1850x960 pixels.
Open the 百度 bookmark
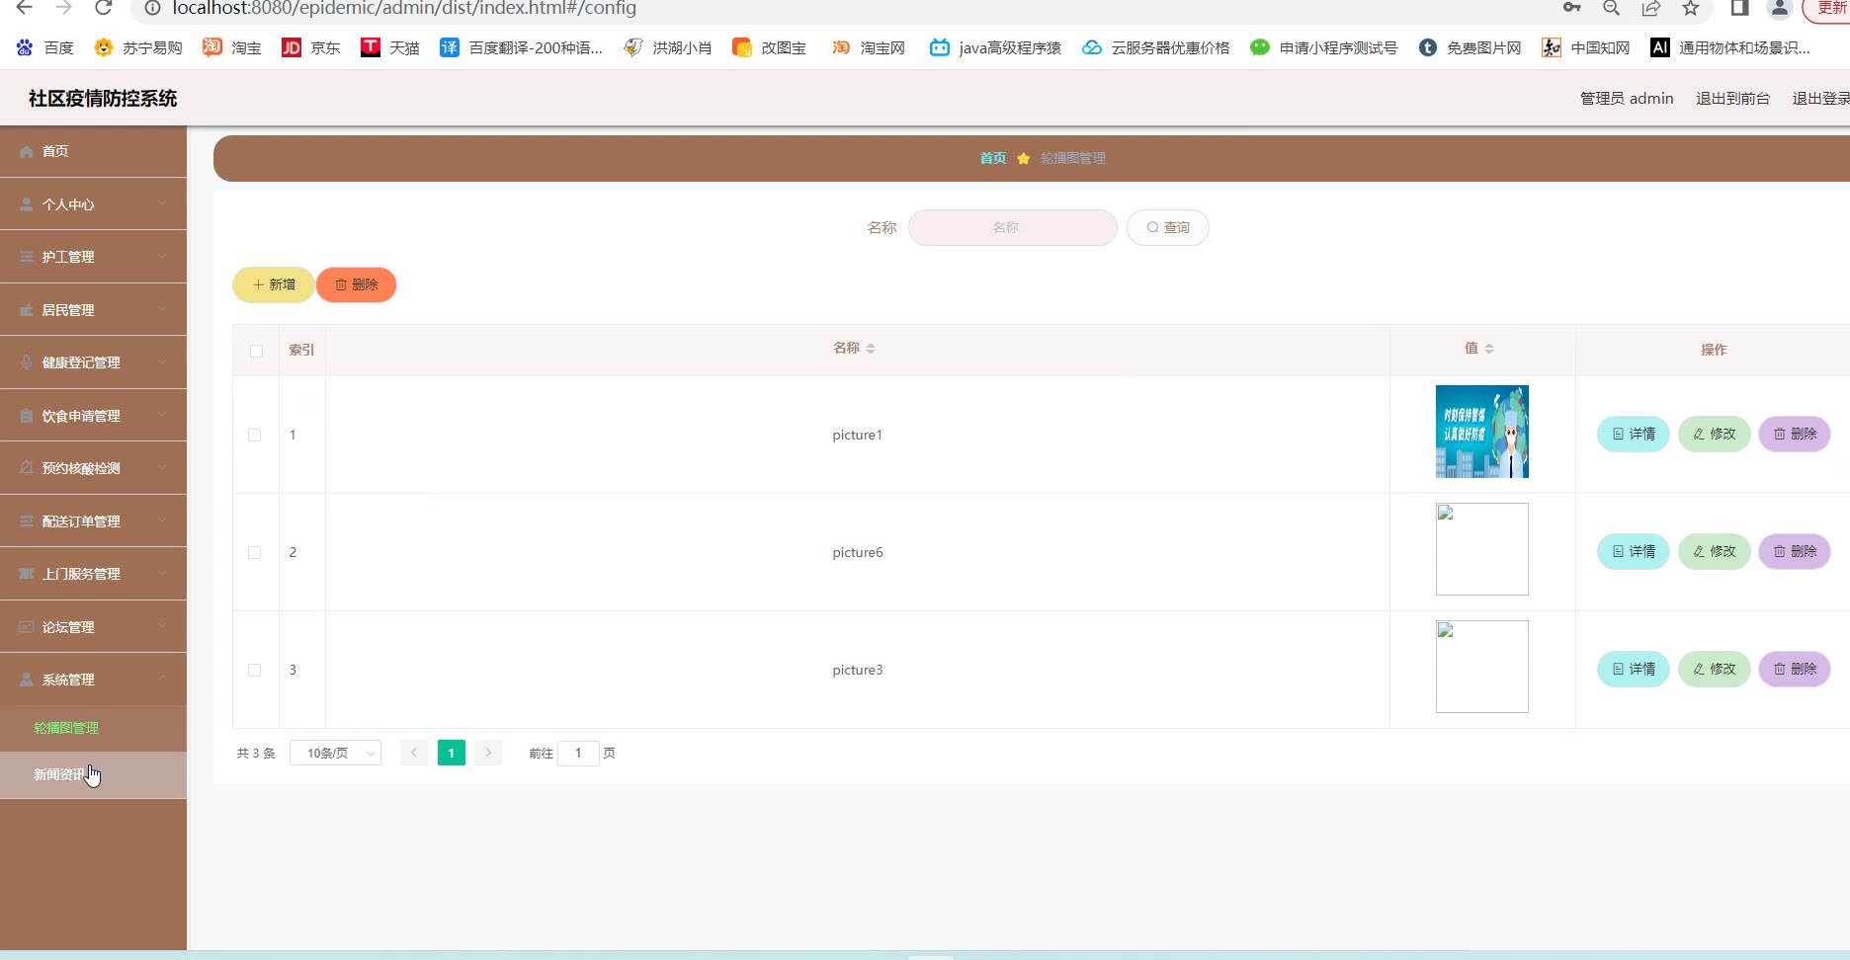click(44, 47)
